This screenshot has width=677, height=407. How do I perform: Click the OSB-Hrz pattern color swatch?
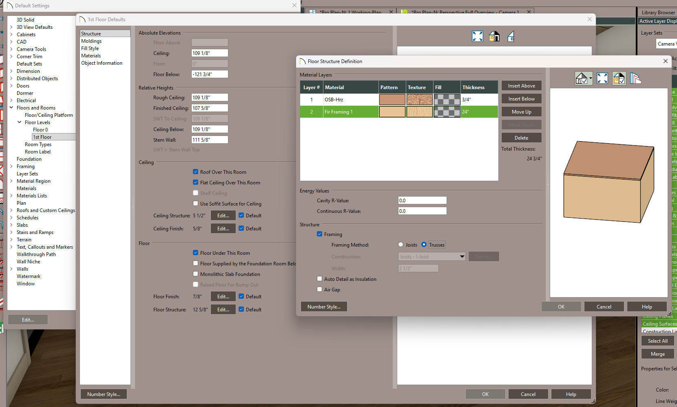click(x=392, y=100)
